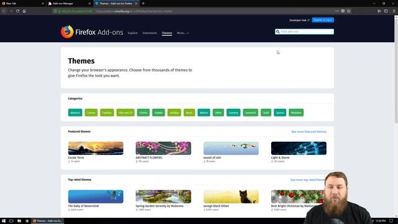This screenshot has height=224, width=398.
Task: Click the browser back arrow
Action: [x=4, y=11]
